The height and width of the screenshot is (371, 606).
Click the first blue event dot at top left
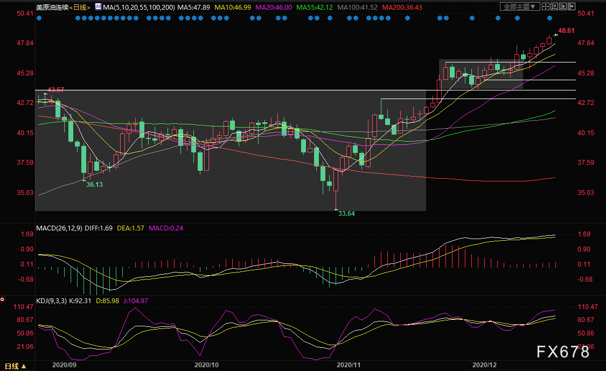pos(39,18)
